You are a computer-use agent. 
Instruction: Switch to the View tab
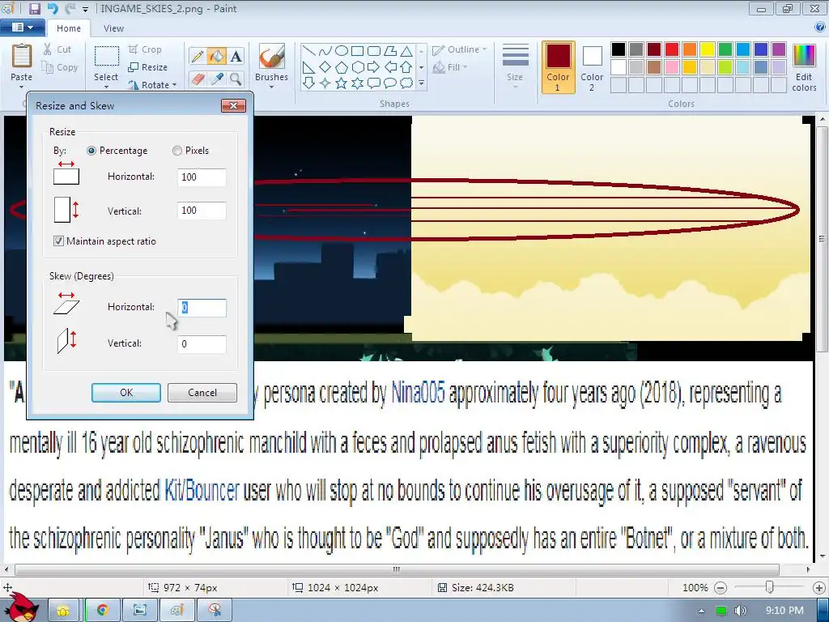(113, 28)
